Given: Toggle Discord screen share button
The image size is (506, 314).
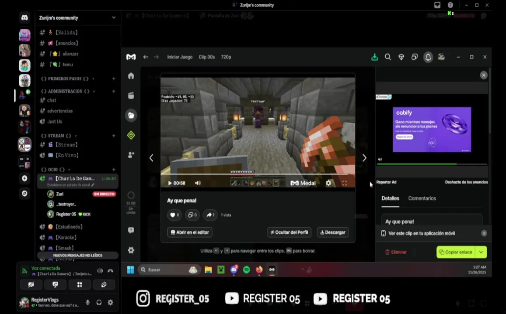Looking at the screenshot, I should point(55,284).
